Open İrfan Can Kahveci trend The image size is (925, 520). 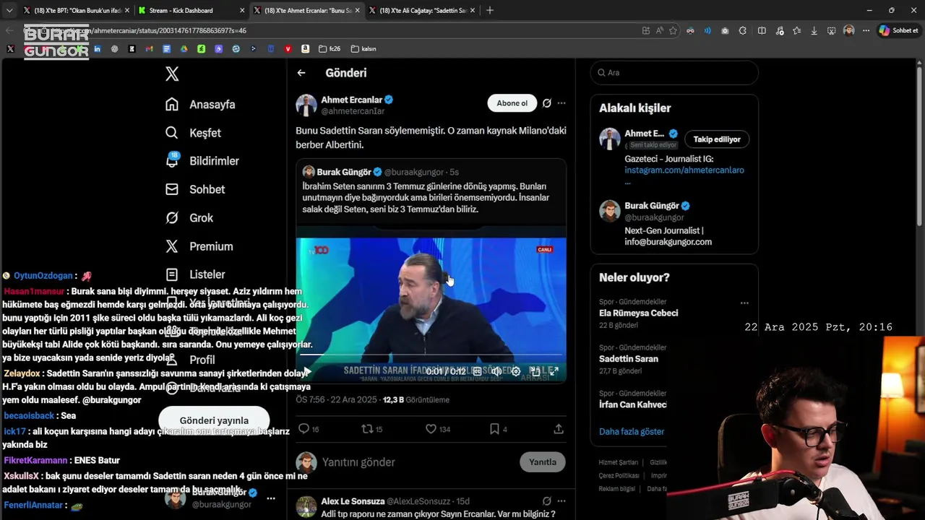632,404
